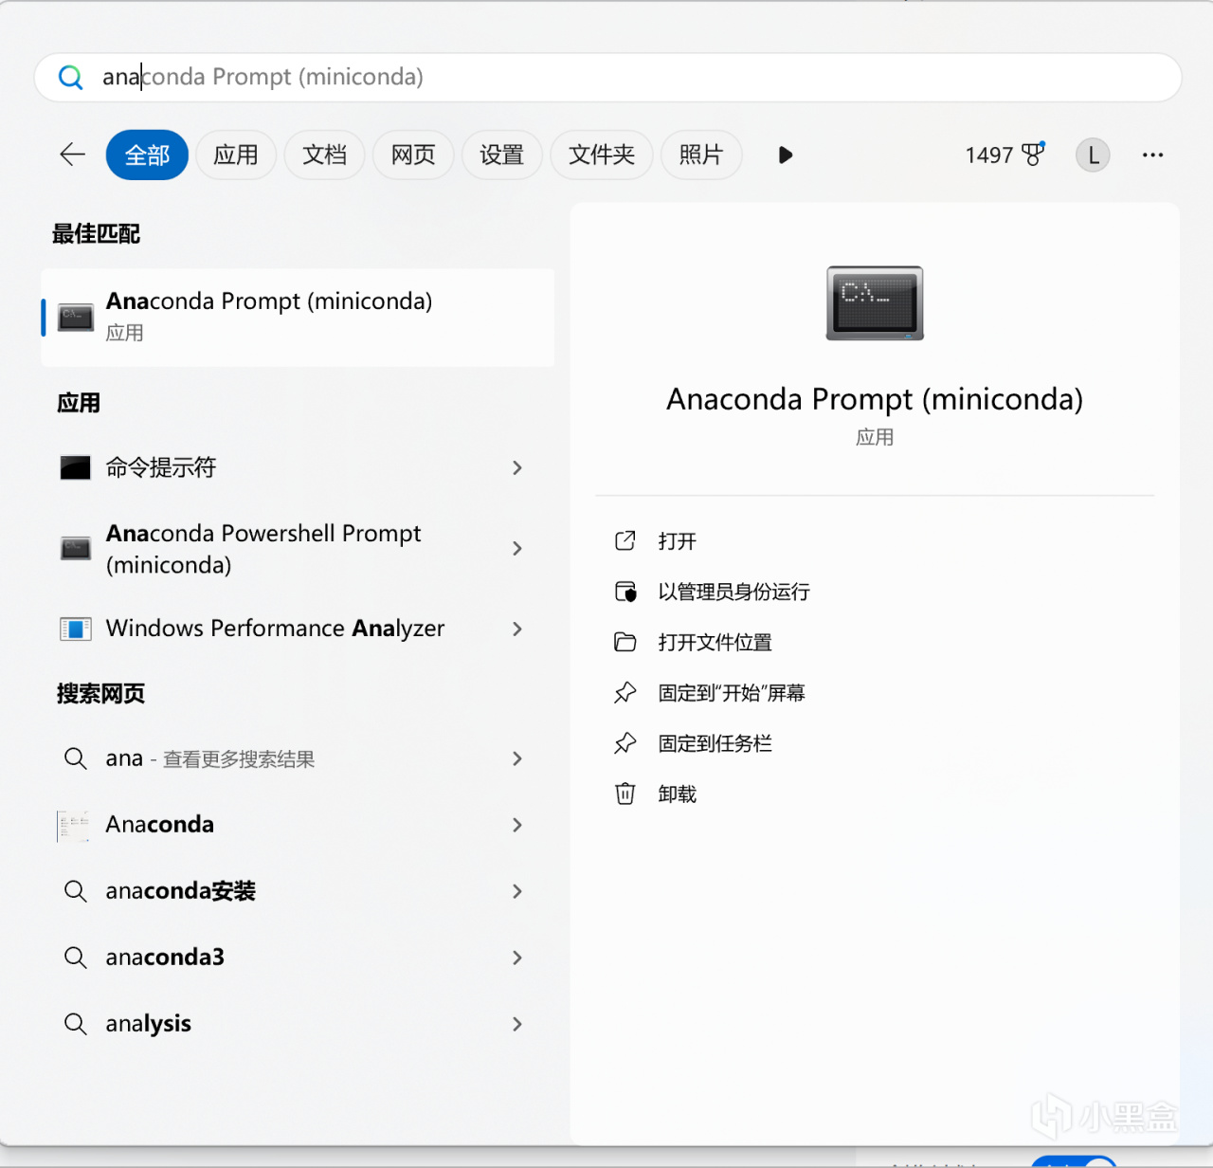Screen dimensions: 1213x1168
Task: Expand the Anaconda web result chevron
Action: [517, 825]
